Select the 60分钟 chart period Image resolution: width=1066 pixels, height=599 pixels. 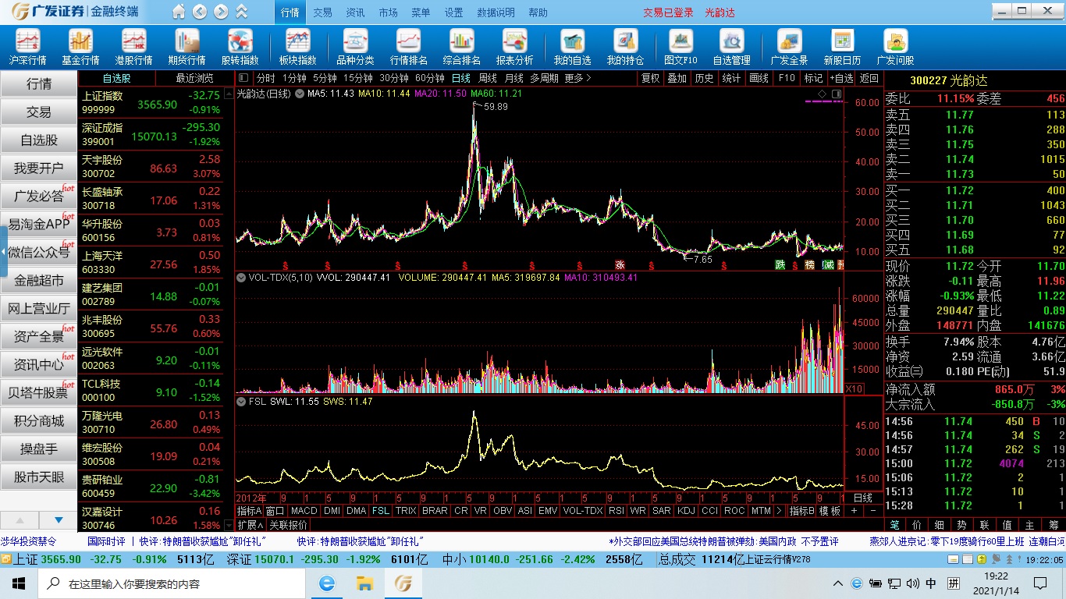(x=430, y=78)
